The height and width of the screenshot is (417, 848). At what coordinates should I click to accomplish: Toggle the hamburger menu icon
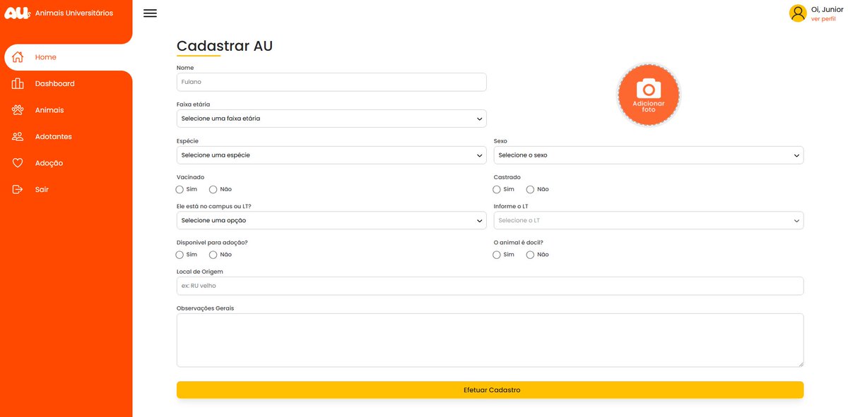pos(150,13)
